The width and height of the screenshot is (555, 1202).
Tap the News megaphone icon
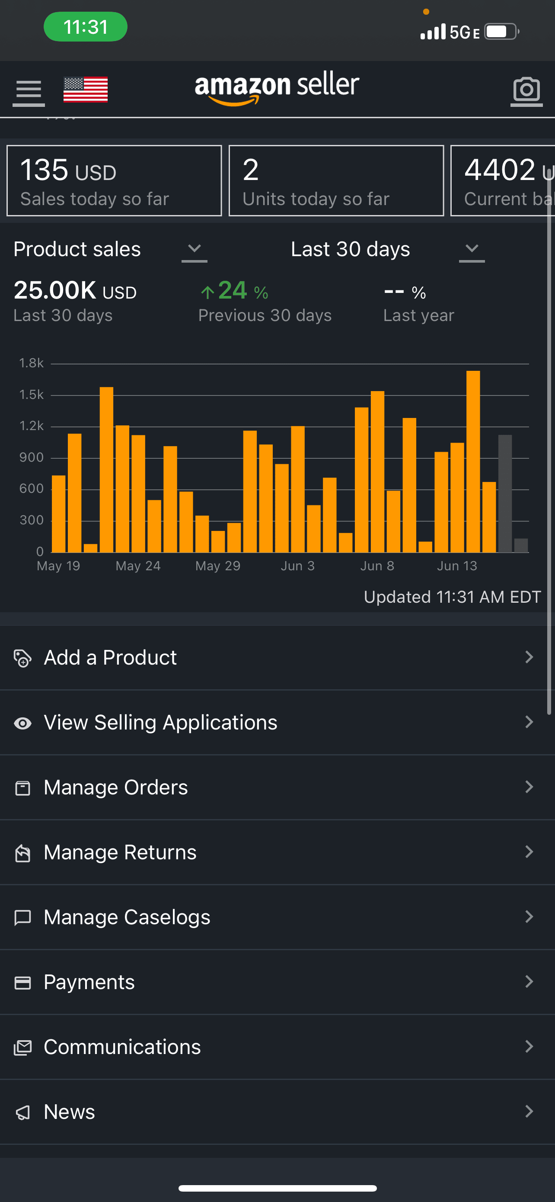(x=22, y=1112)
